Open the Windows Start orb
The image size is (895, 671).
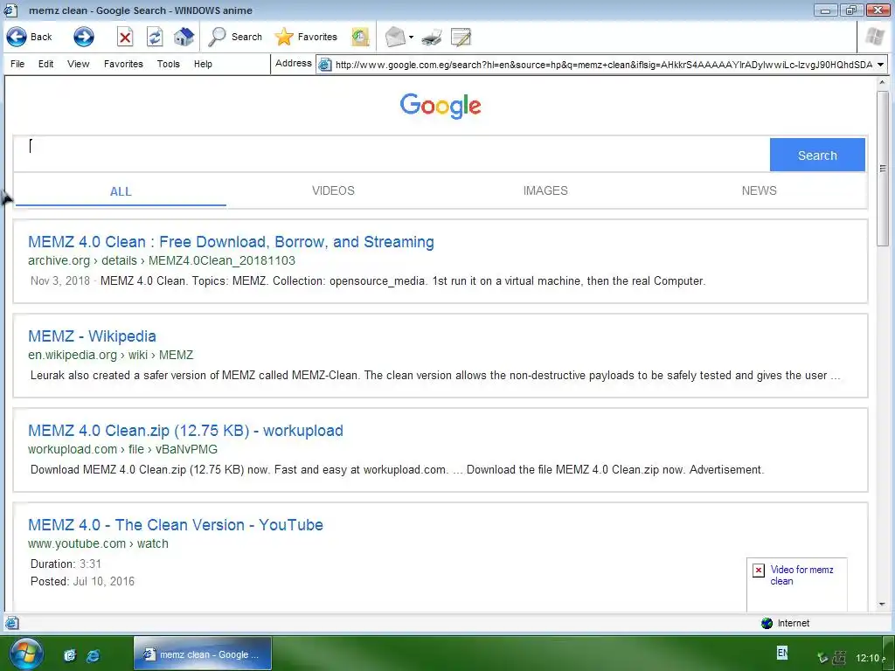26,654
